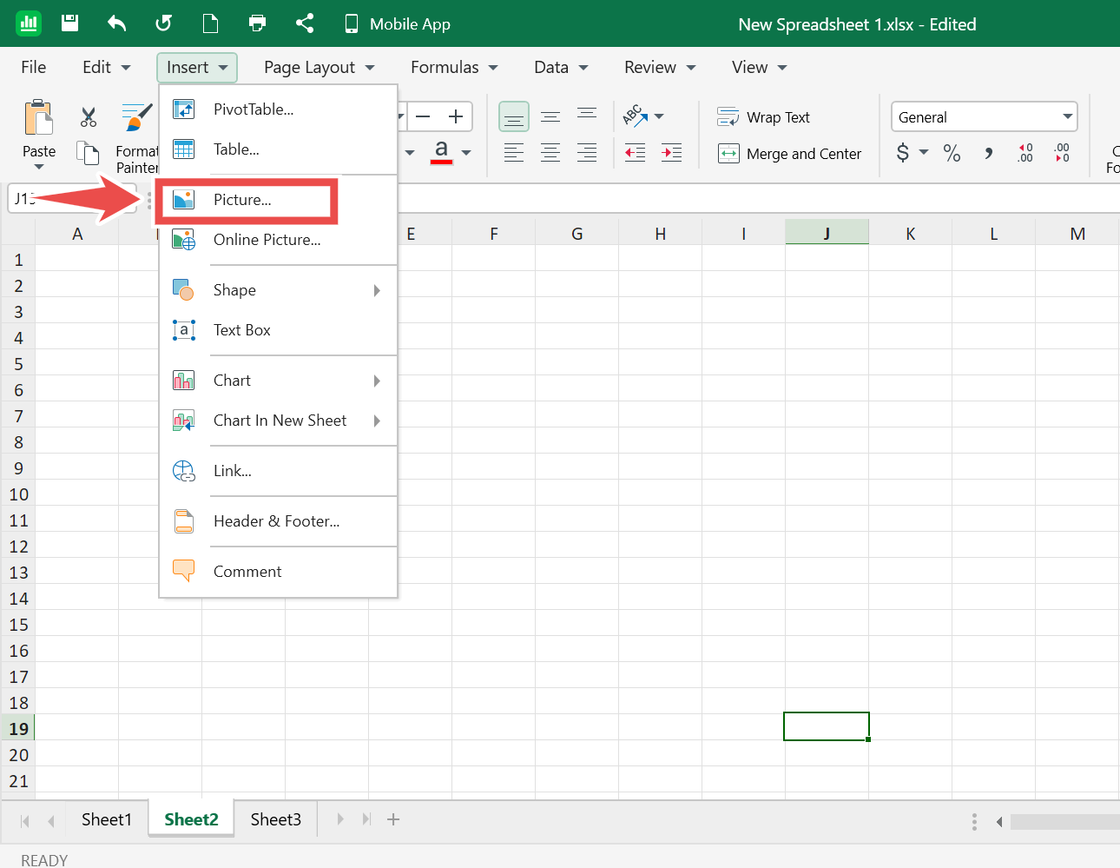Viewport: 1120px width, 868px height.
Task: Switch to the Sheet3 tab
Action: click(x=275, y=819)
